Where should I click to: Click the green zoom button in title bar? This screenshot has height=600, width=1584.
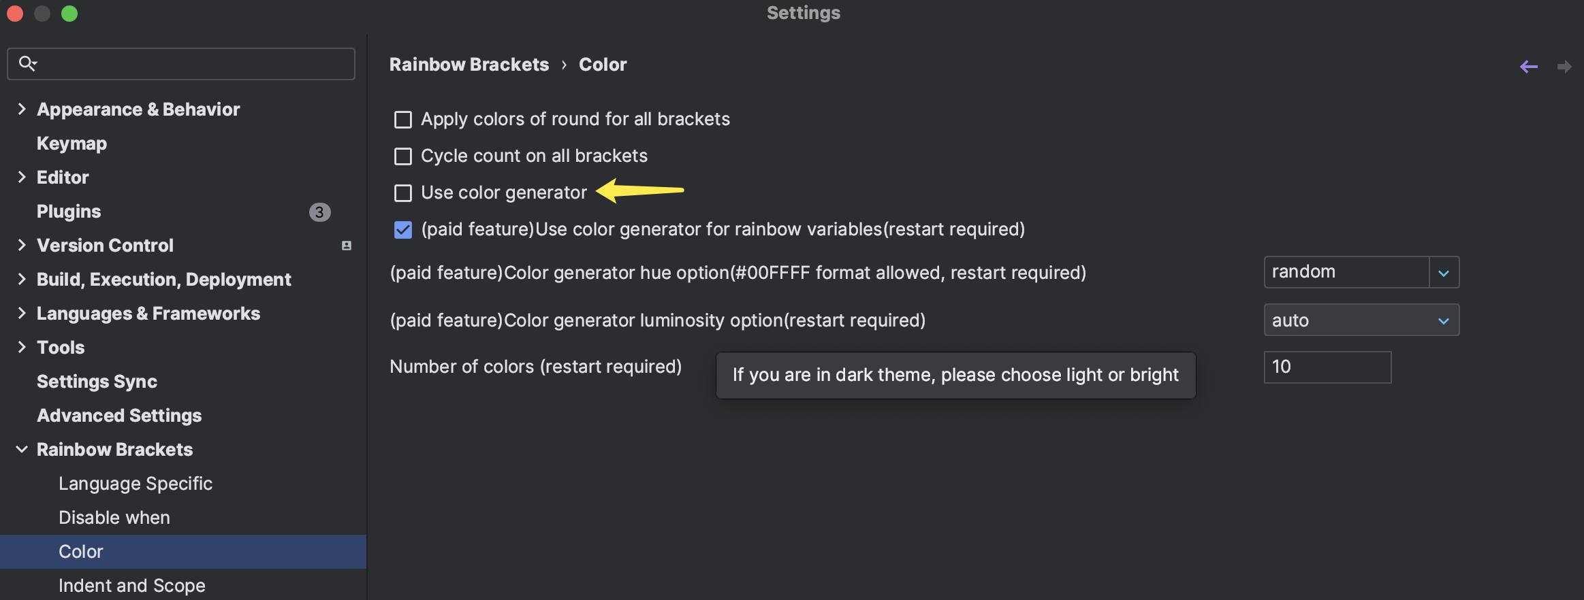point(69,12)
